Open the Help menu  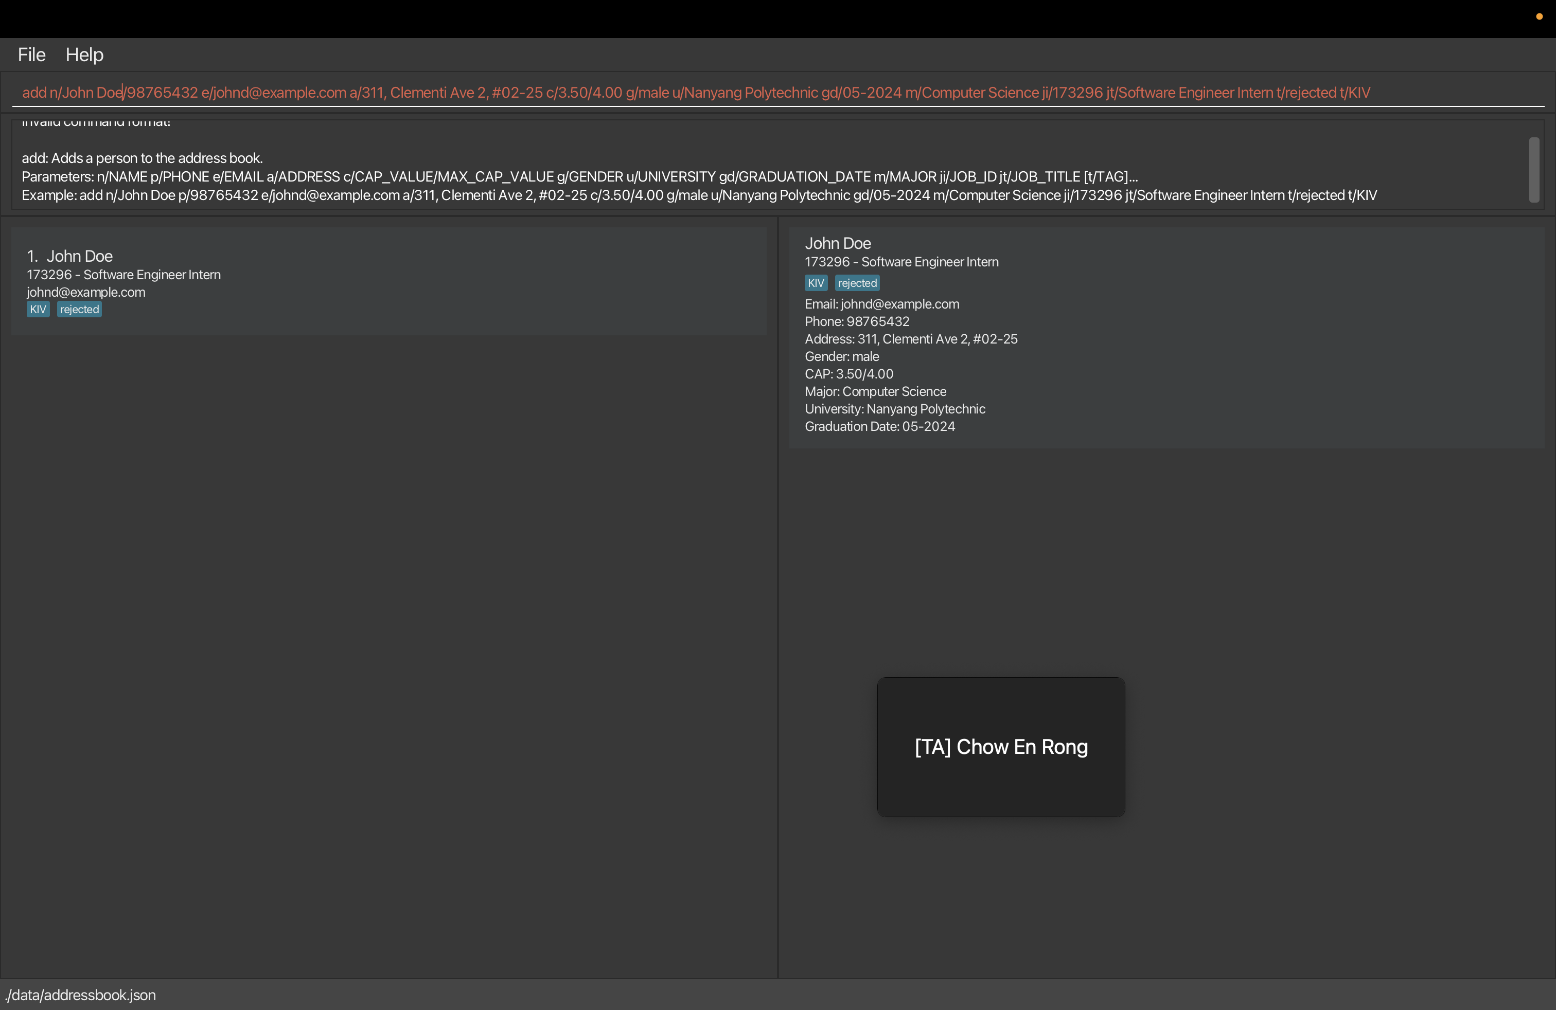[x=84, y=55]
